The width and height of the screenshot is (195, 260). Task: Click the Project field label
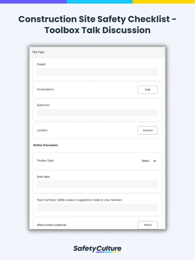pos(41,64)
